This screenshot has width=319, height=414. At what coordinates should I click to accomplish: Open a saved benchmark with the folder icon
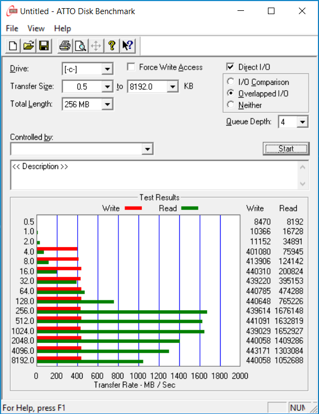(x=28, y=46)
